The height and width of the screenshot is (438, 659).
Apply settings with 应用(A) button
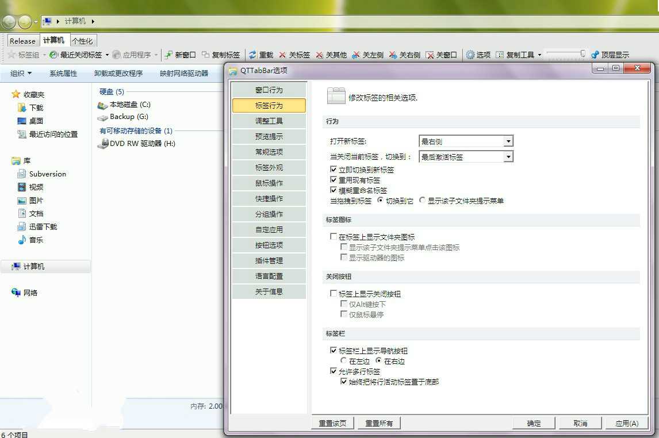click(x=626, y=423)
